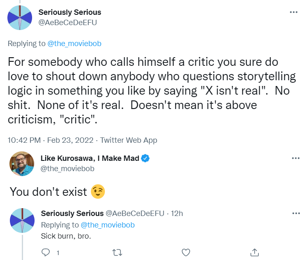The height and width of the screenshot is (260, 304).
Task: Open Seriously Serious avatar on bottom reply
Action: [x=22, y=221]
